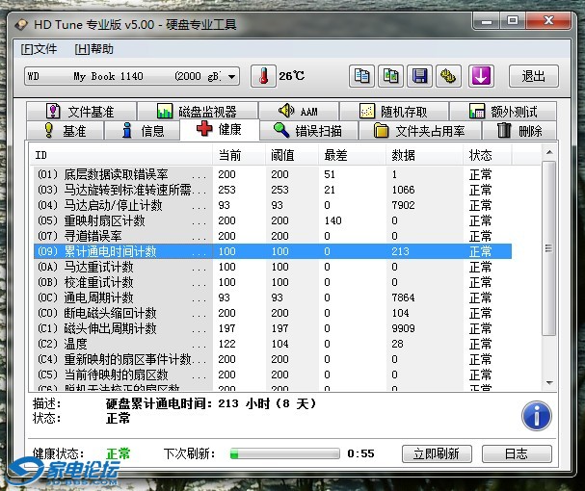
Task: Select row (C4) 重新映射的扇区事件计数
Action: pos(273,359)
